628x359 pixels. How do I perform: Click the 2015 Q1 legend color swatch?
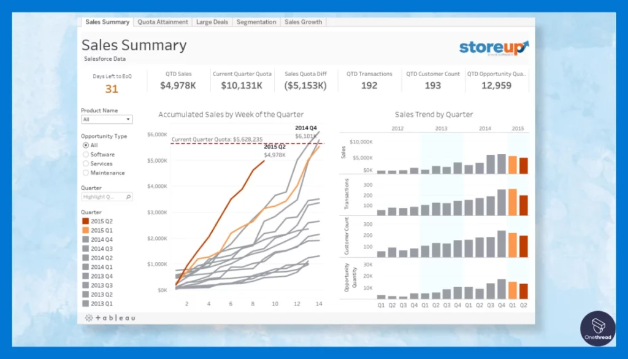tap(86, 230)
